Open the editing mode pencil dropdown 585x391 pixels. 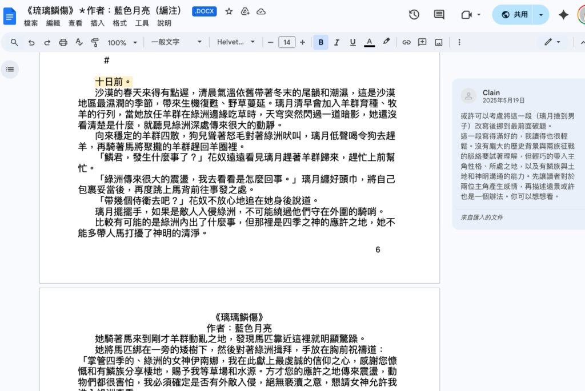(552, 42)
